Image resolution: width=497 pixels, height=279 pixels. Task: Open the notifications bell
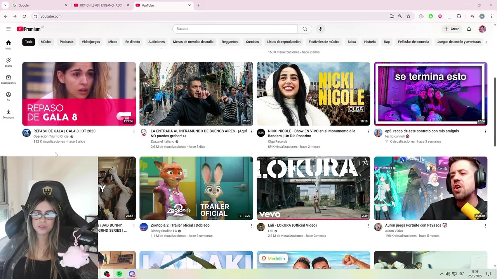(x=469, y=29)
